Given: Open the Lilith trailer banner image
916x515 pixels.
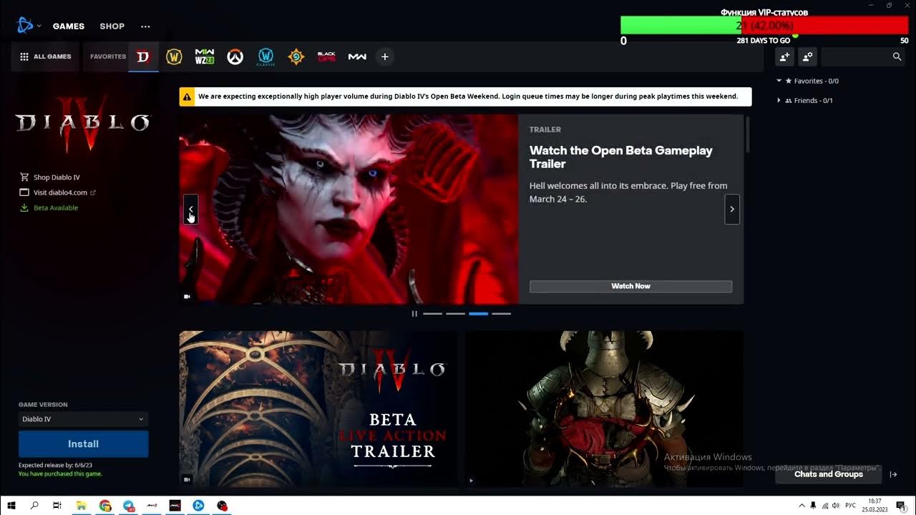Looking at the screenshot, I should pyautogui.click(x=349, y=209).
